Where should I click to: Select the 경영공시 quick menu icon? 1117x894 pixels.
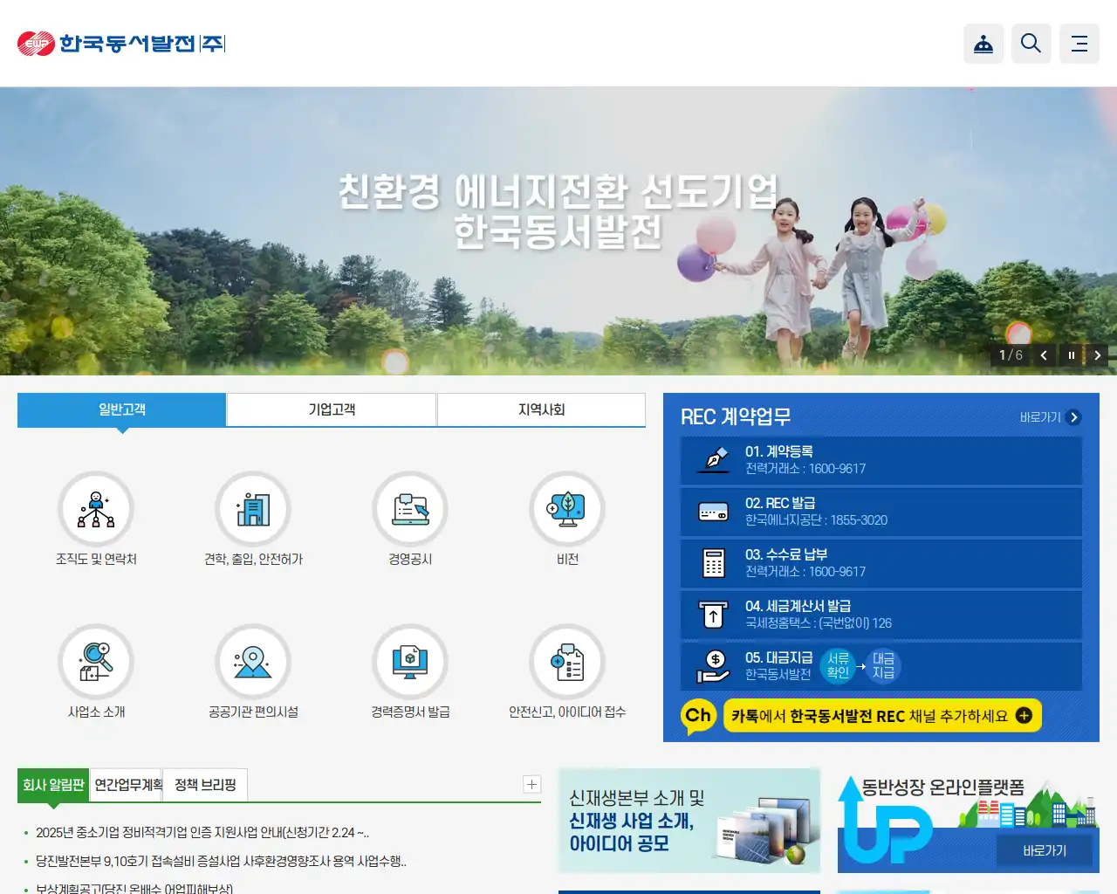(410, 509)
